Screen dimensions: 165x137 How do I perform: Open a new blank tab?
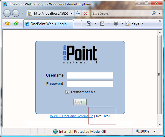(77, 24)
